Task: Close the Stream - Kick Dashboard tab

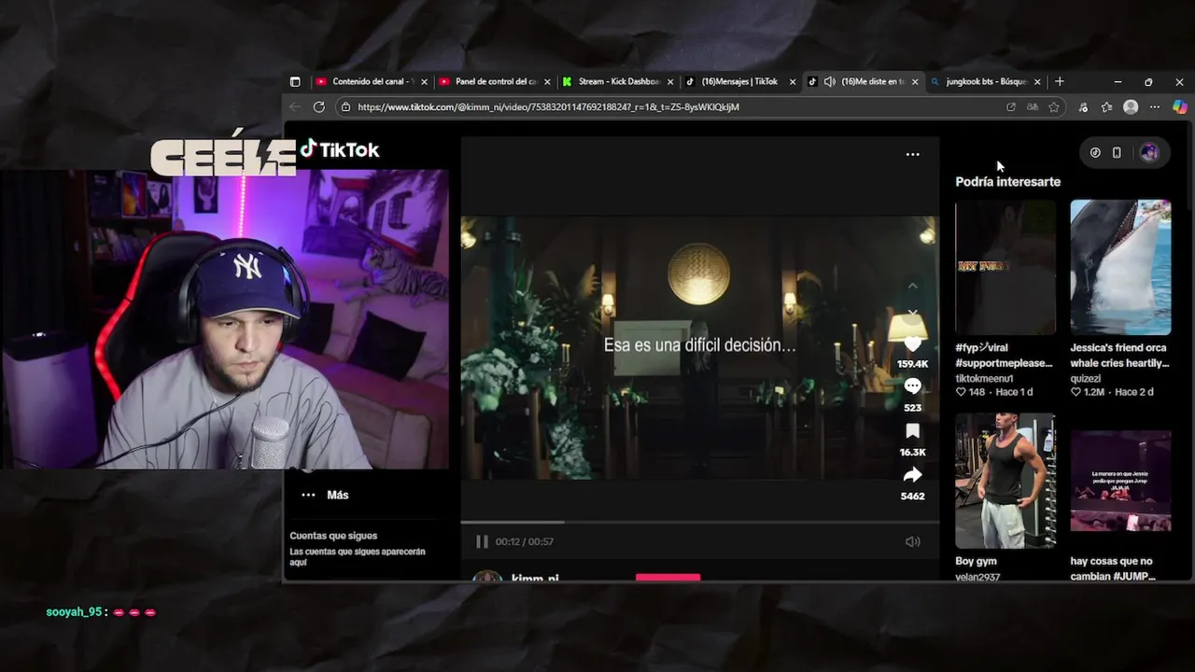Action: click(670, 82)
